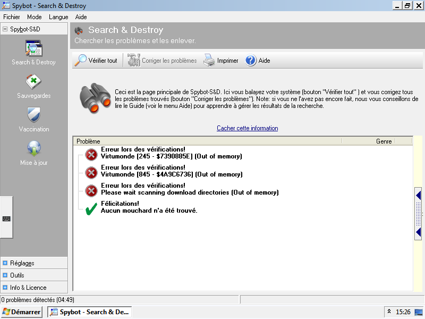Screen dimensions: 425x319
Task: Click the Spybot taskbar window button
Action: (x=90, y=312)
